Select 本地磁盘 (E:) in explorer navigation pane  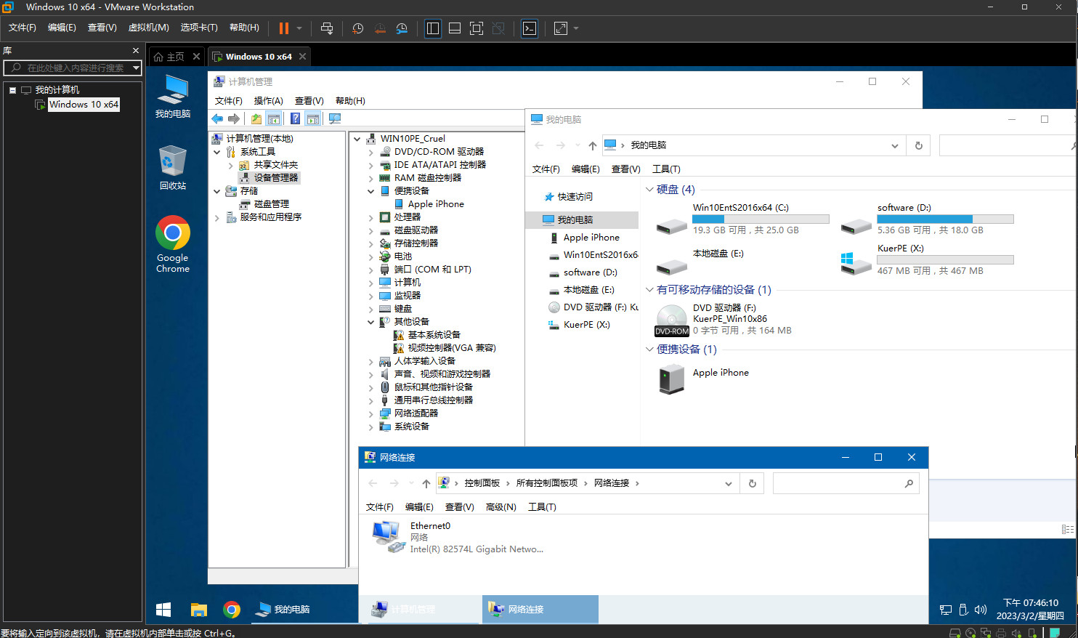(x=588, y=290)
